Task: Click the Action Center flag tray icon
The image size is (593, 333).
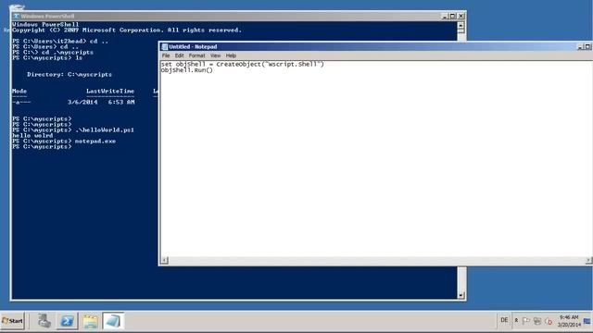Action: [x=526, y=321]
